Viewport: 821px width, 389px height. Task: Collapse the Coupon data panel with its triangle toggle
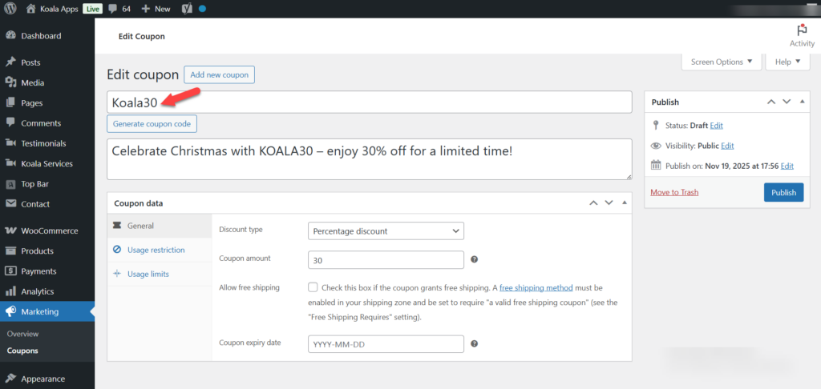coord(625,203)
